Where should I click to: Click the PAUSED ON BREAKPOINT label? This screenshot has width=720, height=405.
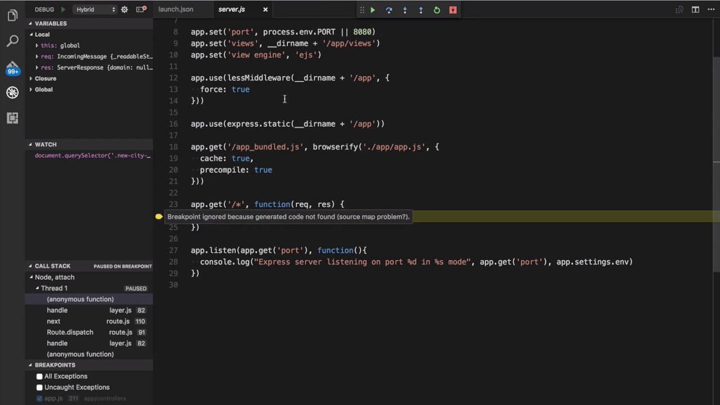click(x=123, y=266)
